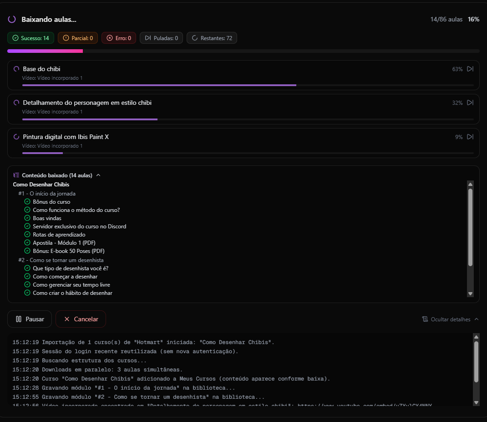Click the Pintura digital loading spinner

[x=16, y=137]
